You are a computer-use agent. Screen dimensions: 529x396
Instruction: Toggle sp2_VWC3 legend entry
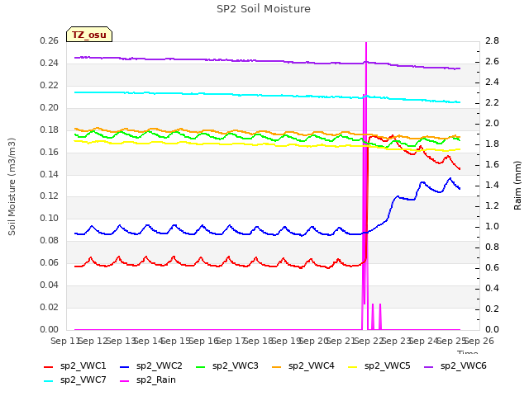click(x=227, y=365)
